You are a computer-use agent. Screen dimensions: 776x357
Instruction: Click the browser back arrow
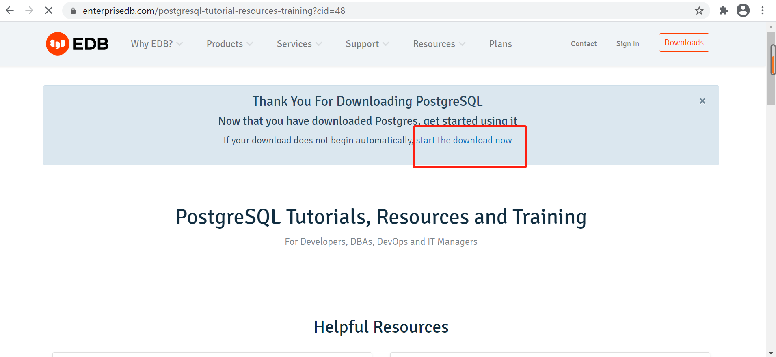tap(10, 11)
